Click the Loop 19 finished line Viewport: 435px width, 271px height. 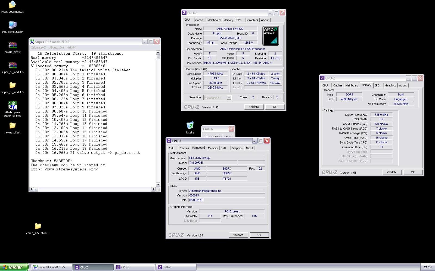click(x=71, y=149)
